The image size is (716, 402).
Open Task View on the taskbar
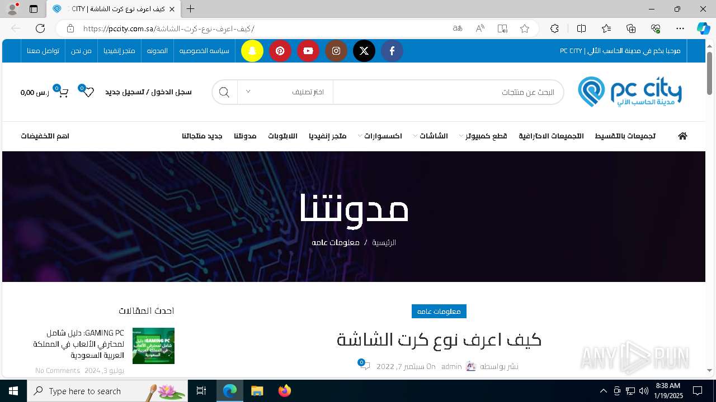click(202, 391)
